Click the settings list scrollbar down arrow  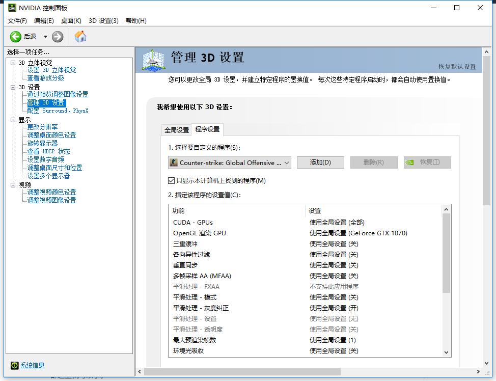pos(447,352)
